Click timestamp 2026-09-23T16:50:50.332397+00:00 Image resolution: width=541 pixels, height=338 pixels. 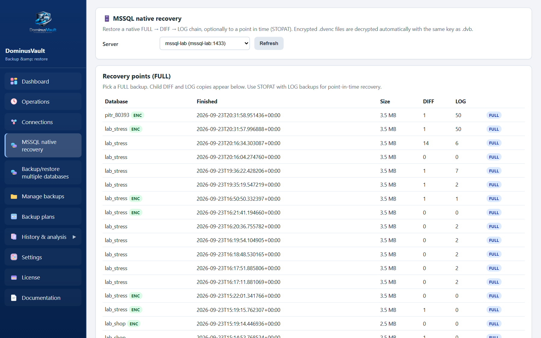click(x=238, y=199)
